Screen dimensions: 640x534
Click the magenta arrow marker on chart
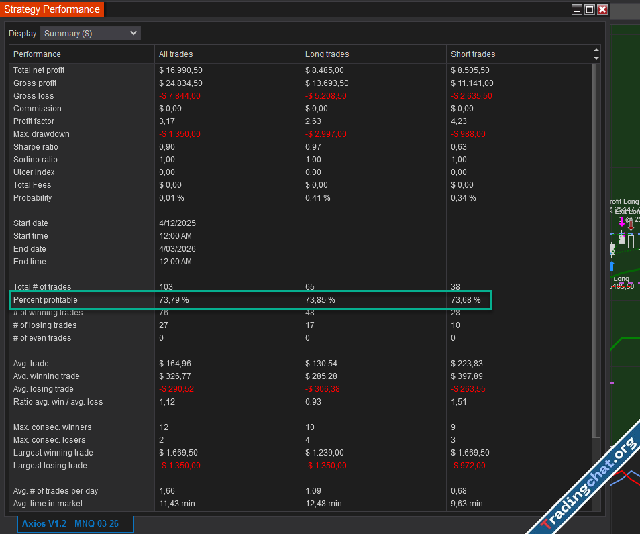coord(622,221)
